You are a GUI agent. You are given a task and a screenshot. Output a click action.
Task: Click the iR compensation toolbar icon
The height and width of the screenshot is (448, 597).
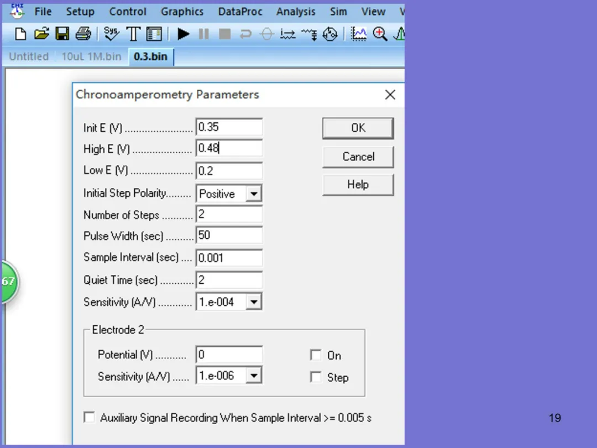click(x=287, y=34)
